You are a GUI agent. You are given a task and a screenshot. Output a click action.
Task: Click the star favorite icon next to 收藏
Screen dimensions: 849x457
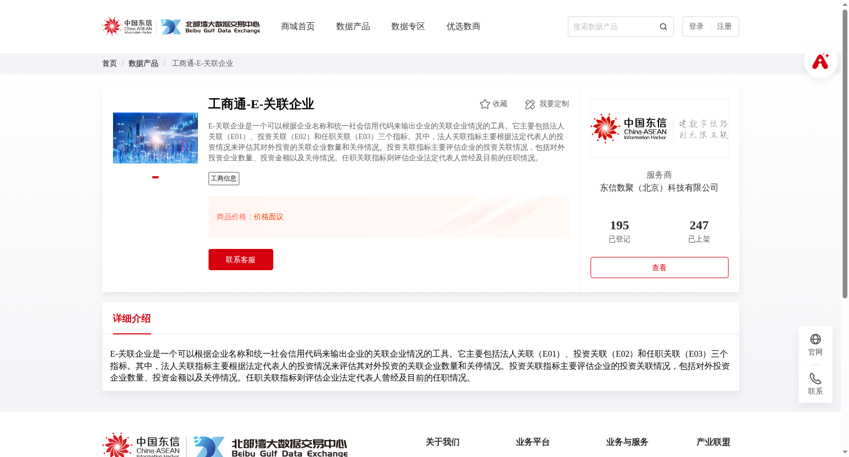pos(484,104)
